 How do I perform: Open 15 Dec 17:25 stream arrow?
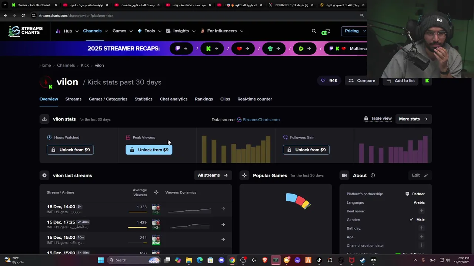(x=223, y=224)
